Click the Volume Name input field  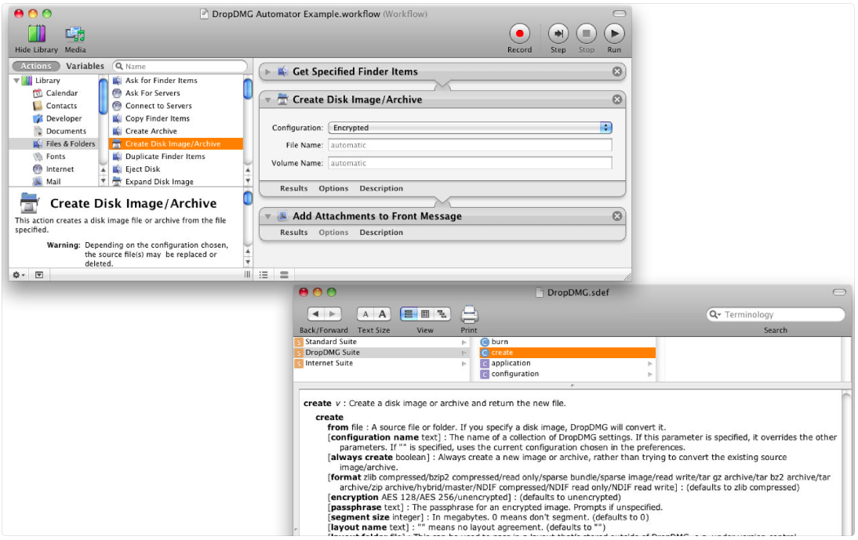pos(470,164)
